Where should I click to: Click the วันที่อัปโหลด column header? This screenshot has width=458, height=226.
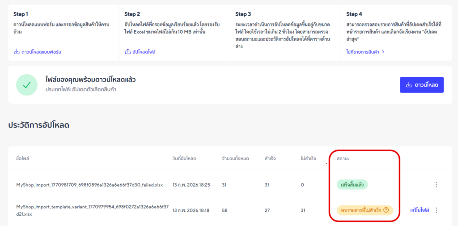click(x=184, y=158)
